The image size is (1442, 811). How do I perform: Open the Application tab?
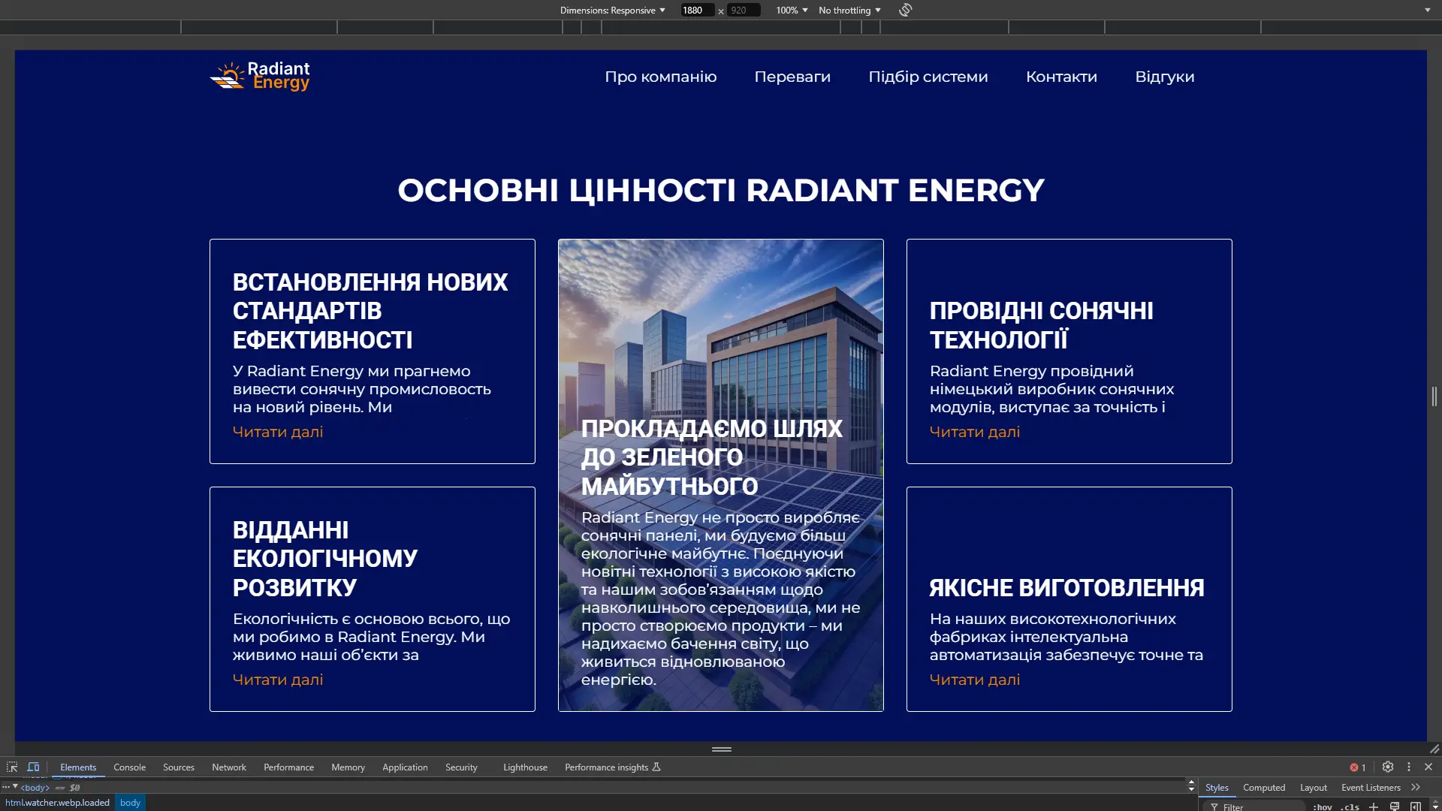(x=405, y=767)
